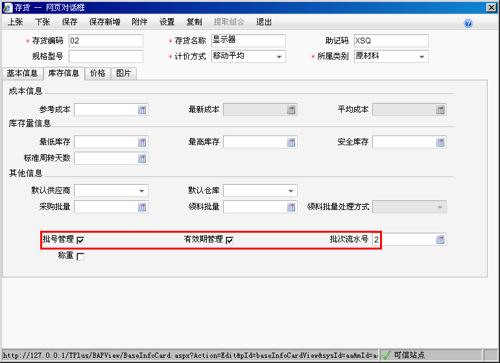Open the 默认供应商 dropdown
Screen dimensions: 500x363
(x=141, y=191)
